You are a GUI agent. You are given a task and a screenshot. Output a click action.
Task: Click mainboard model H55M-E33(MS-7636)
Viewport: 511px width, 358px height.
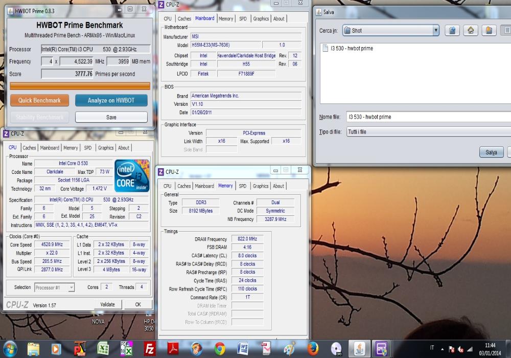click(x=226, y=45)
